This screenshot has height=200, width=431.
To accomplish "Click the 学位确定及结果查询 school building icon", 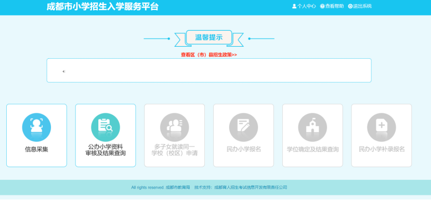I will pos(312,127).
